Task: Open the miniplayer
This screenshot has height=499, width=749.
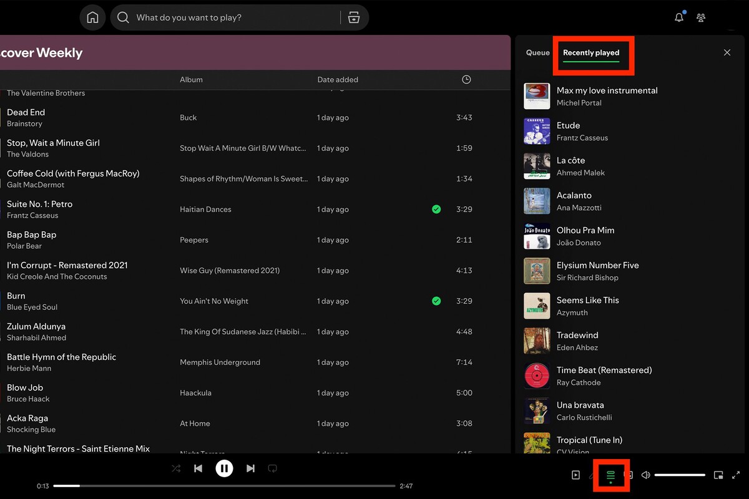Action: click(718, 475)
